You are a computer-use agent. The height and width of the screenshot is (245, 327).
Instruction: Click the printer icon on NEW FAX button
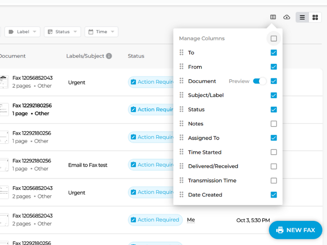click(x=280, y=230)
